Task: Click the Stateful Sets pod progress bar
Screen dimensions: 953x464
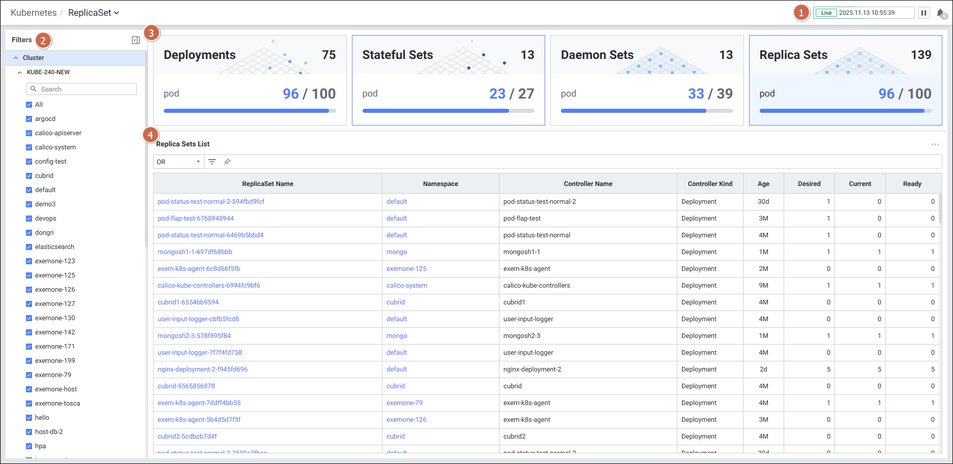Action: 448,111
